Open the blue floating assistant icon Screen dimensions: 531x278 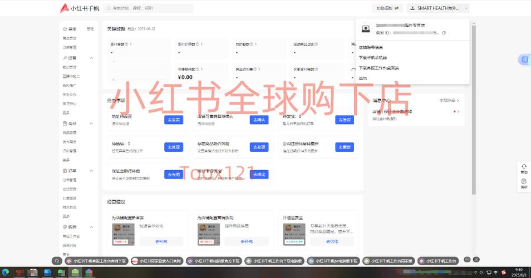[x=523, y=59]
